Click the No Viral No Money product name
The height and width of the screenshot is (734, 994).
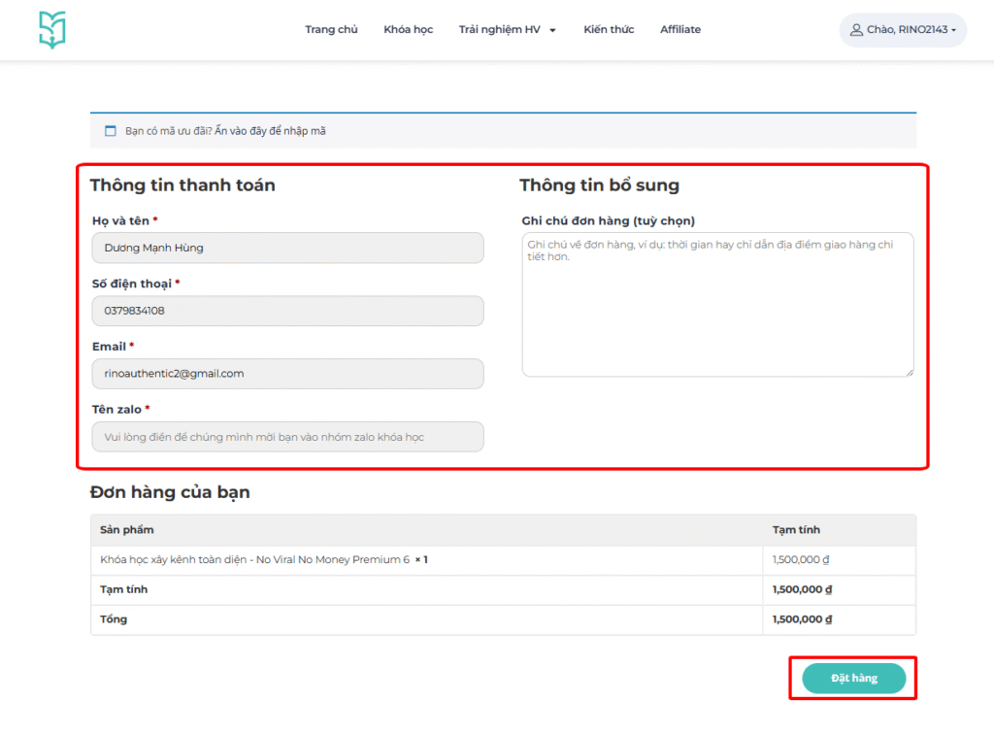(x=255, y=560)
